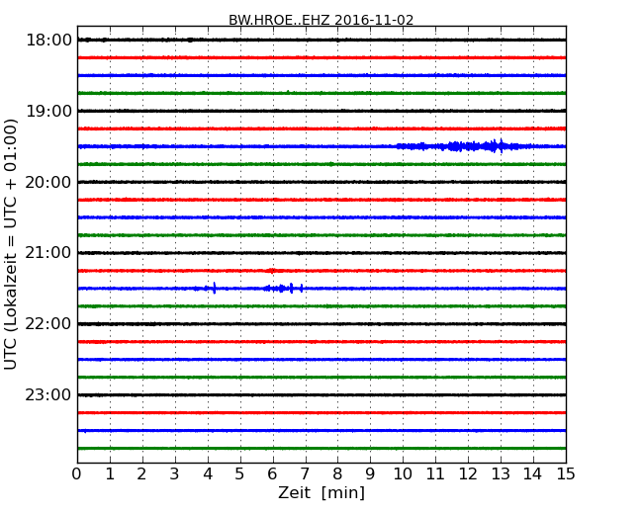The height and width of the screenshot is (514, 643).
Task: Click the x-axis label Zeit [min]
Action: (321, 492)
